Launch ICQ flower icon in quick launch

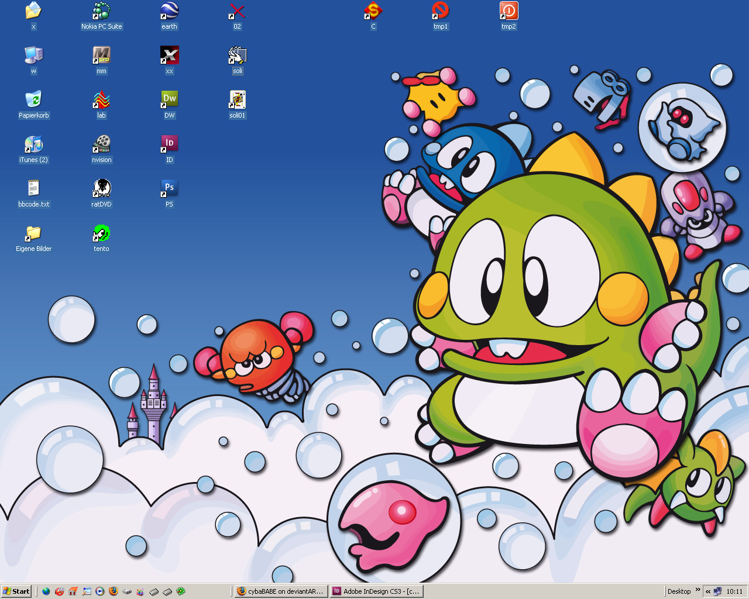click(x=181, y=591)
